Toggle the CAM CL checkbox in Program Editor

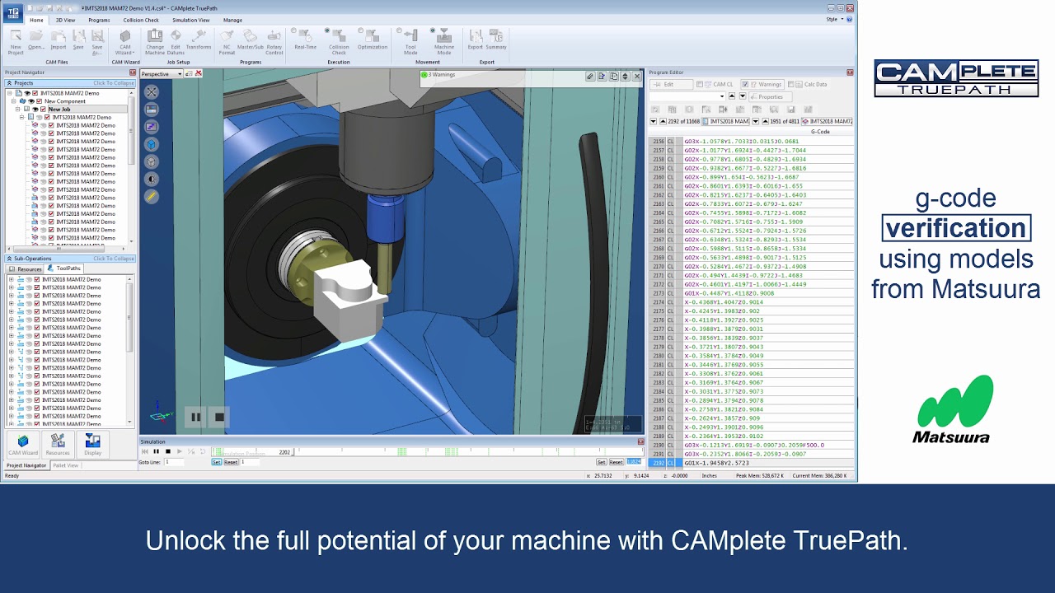click(700, 84)
